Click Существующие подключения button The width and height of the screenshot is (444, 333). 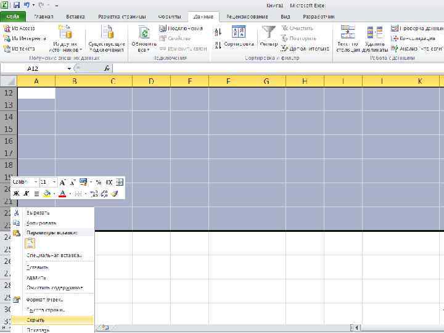(107, 39)
